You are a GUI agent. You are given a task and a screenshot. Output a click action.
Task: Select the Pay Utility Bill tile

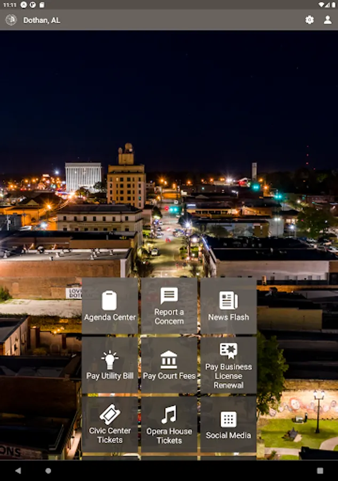tap(109, 365)
